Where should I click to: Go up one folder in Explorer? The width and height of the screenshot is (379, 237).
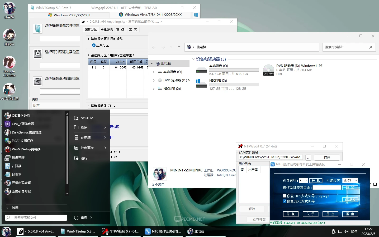[x=179, y=47]
